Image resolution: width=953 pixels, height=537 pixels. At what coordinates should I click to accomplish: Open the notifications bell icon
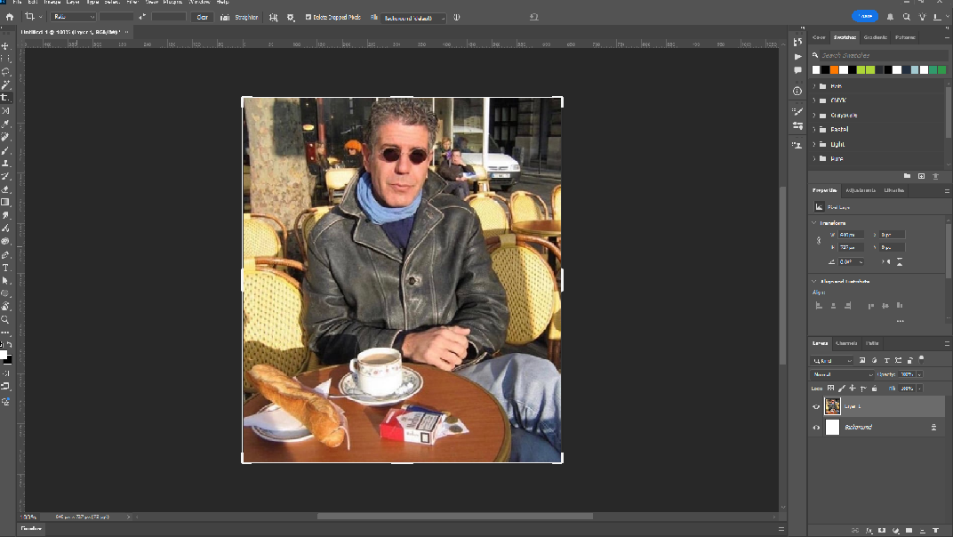891,17
